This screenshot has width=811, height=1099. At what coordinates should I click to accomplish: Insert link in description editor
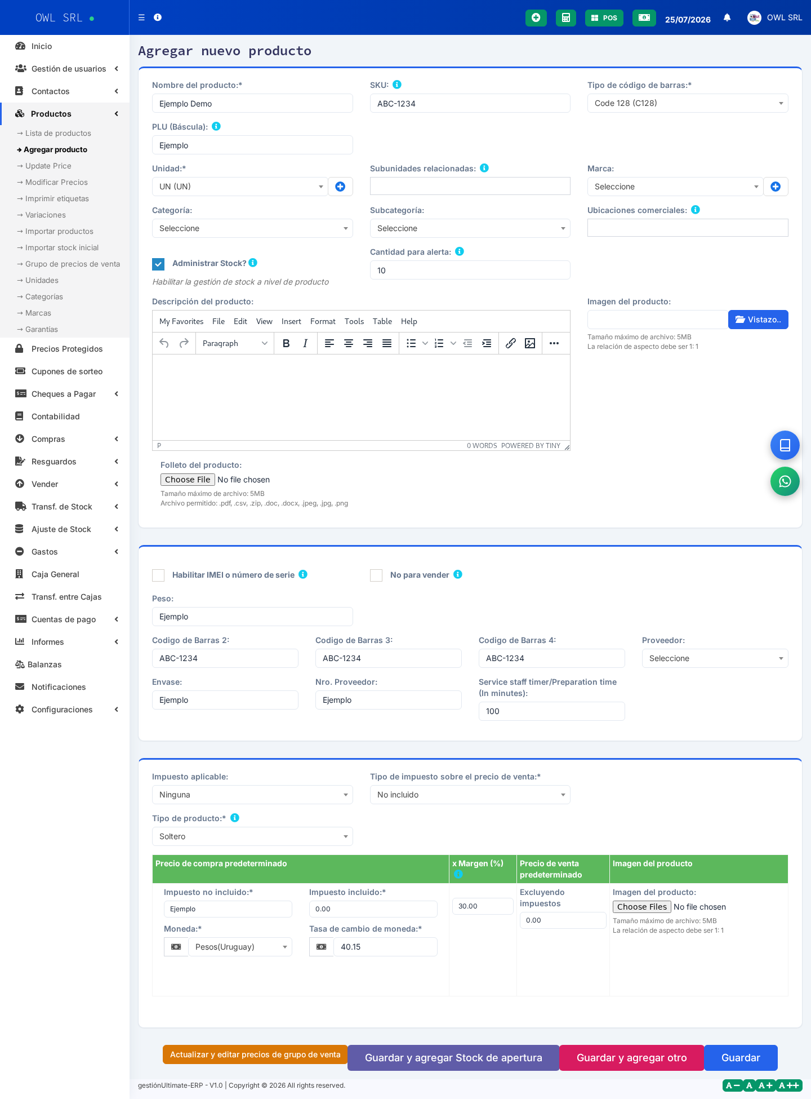click(x=511, y=343)
